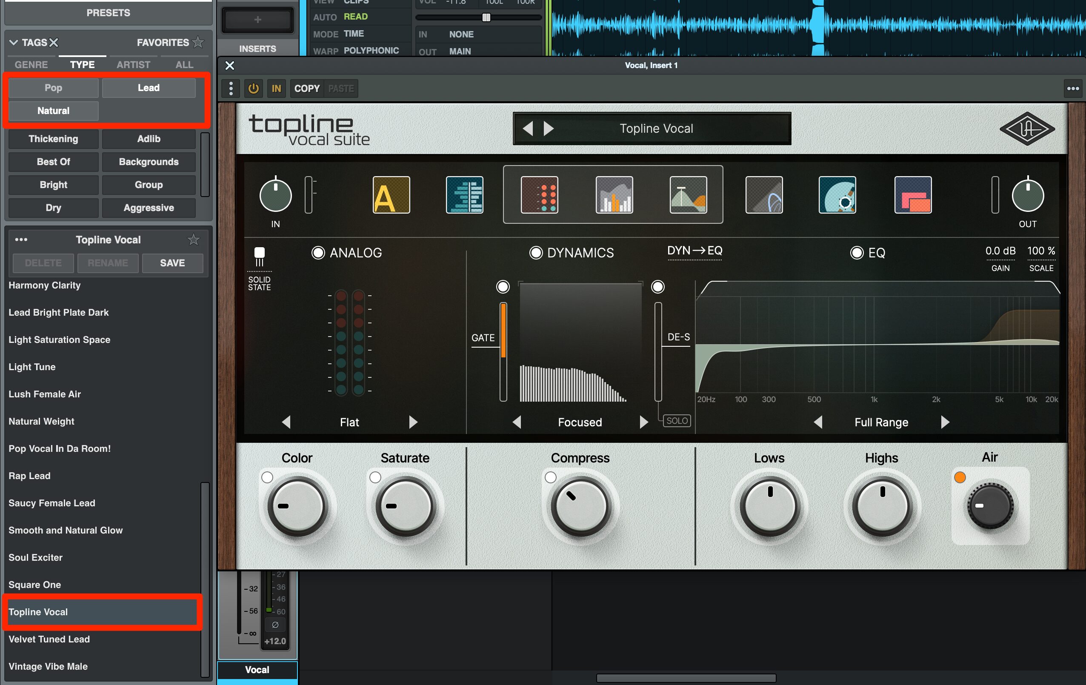This screenshot has width=1086, height=685.
Task: Open the WARP POLYPHONIC dropdown
Action: (371, 51)
